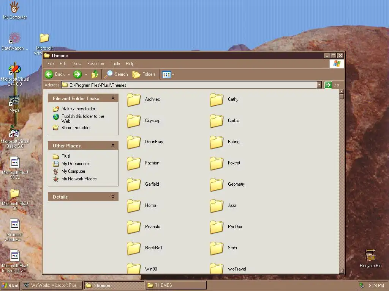Select the RockRoll folder icon
Image resolution: width=389 pixels, height=291 pixels.
pos(134,248)
